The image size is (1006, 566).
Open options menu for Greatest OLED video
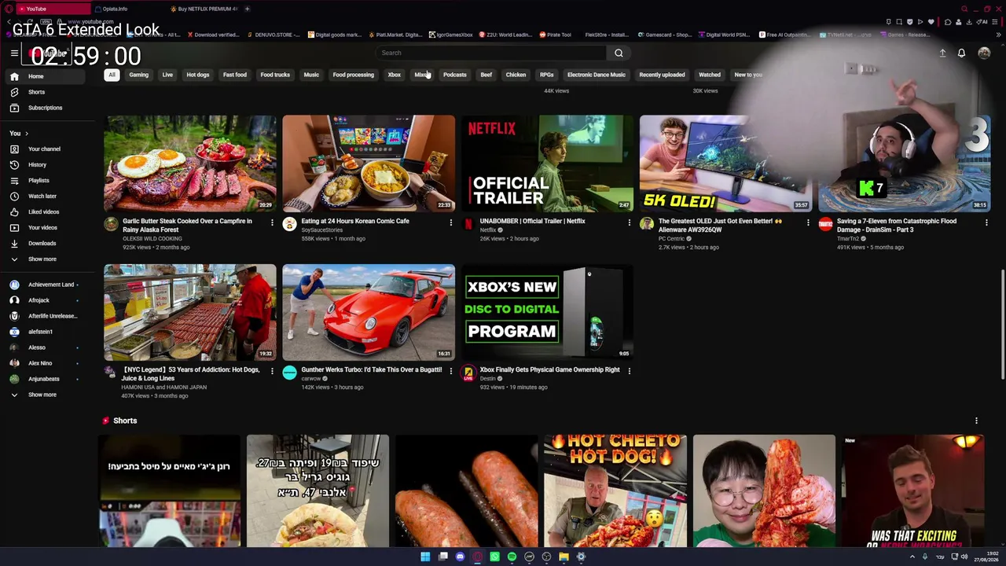(808, 223)
